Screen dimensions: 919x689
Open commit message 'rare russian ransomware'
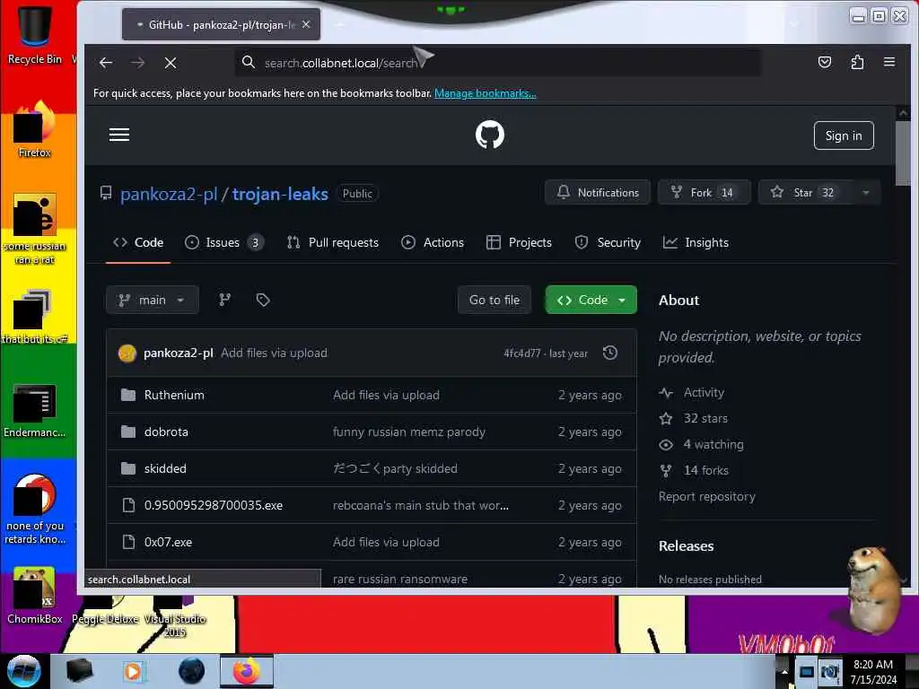(400, 579)
